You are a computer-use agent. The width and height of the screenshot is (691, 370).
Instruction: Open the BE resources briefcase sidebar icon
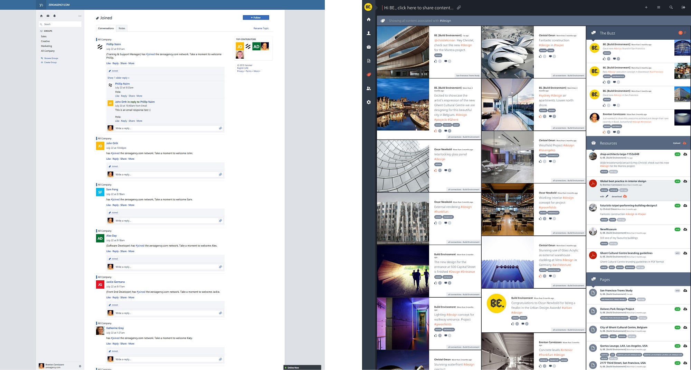tap(369, 47)
